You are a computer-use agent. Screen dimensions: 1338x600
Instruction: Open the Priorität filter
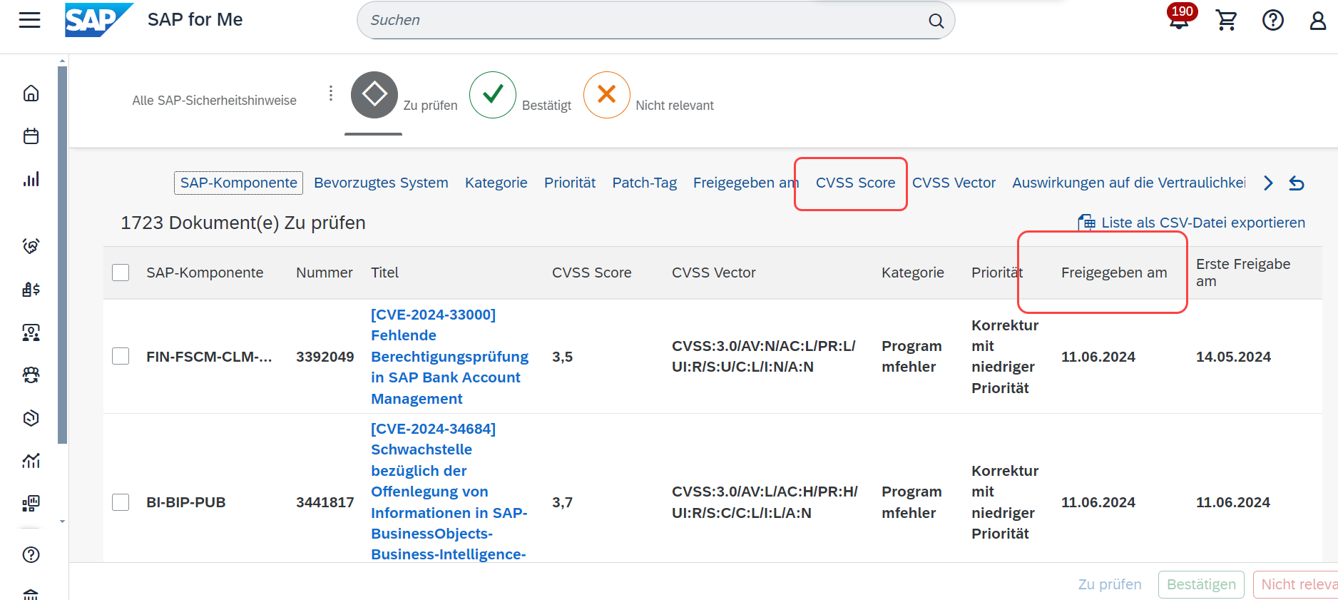[x=570, y=183]
